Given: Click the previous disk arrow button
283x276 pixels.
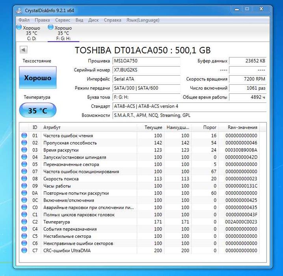Looking at the screenshot, I should [x=24, y=50].
